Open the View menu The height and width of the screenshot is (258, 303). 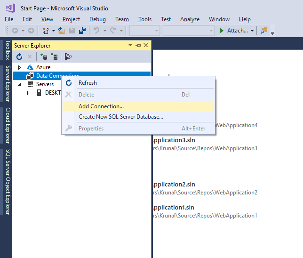pos(47,19)
